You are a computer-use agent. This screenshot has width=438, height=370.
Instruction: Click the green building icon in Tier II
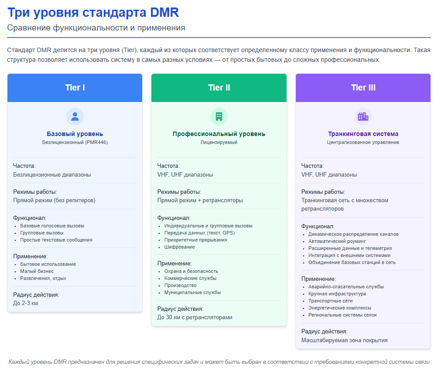219,117
